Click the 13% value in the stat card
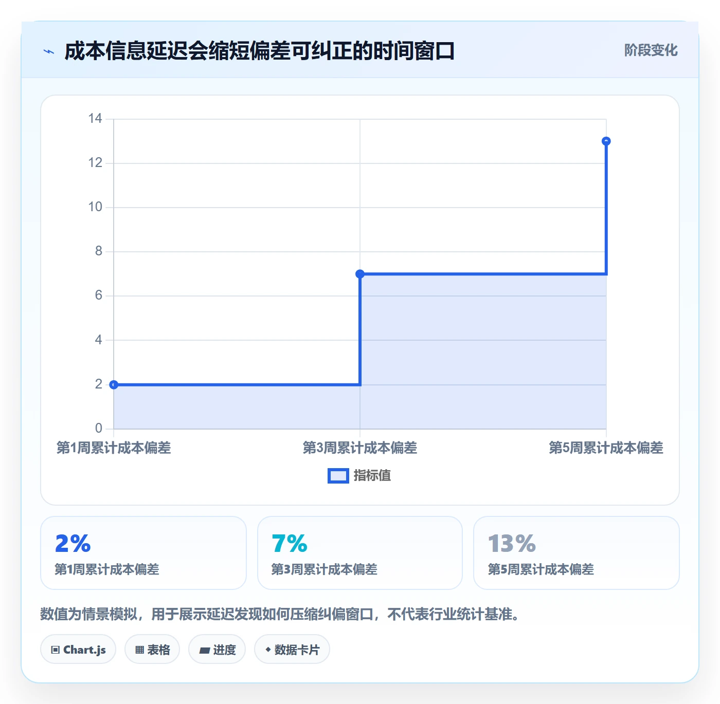The width and height of the screenshot is (720, 704). [x=512, y=544]
